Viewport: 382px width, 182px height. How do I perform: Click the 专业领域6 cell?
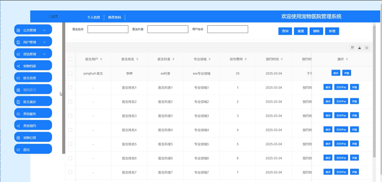pos(202,158)
